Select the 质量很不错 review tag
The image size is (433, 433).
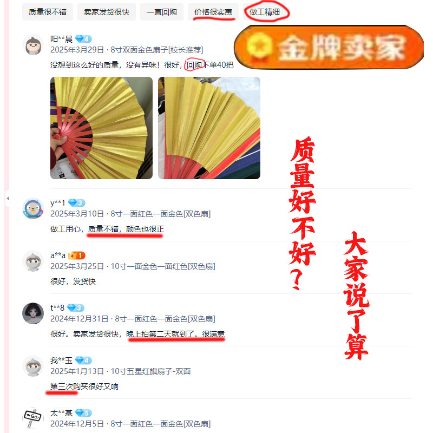pos(48,12)
